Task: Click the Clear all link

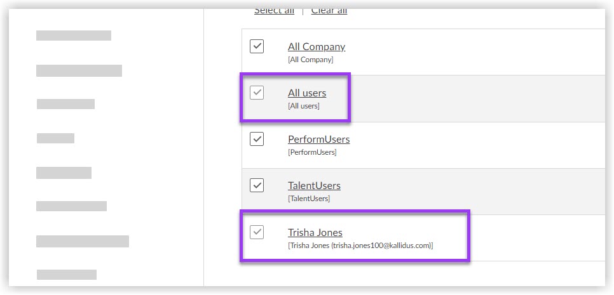Action: (x=329, y=11)
